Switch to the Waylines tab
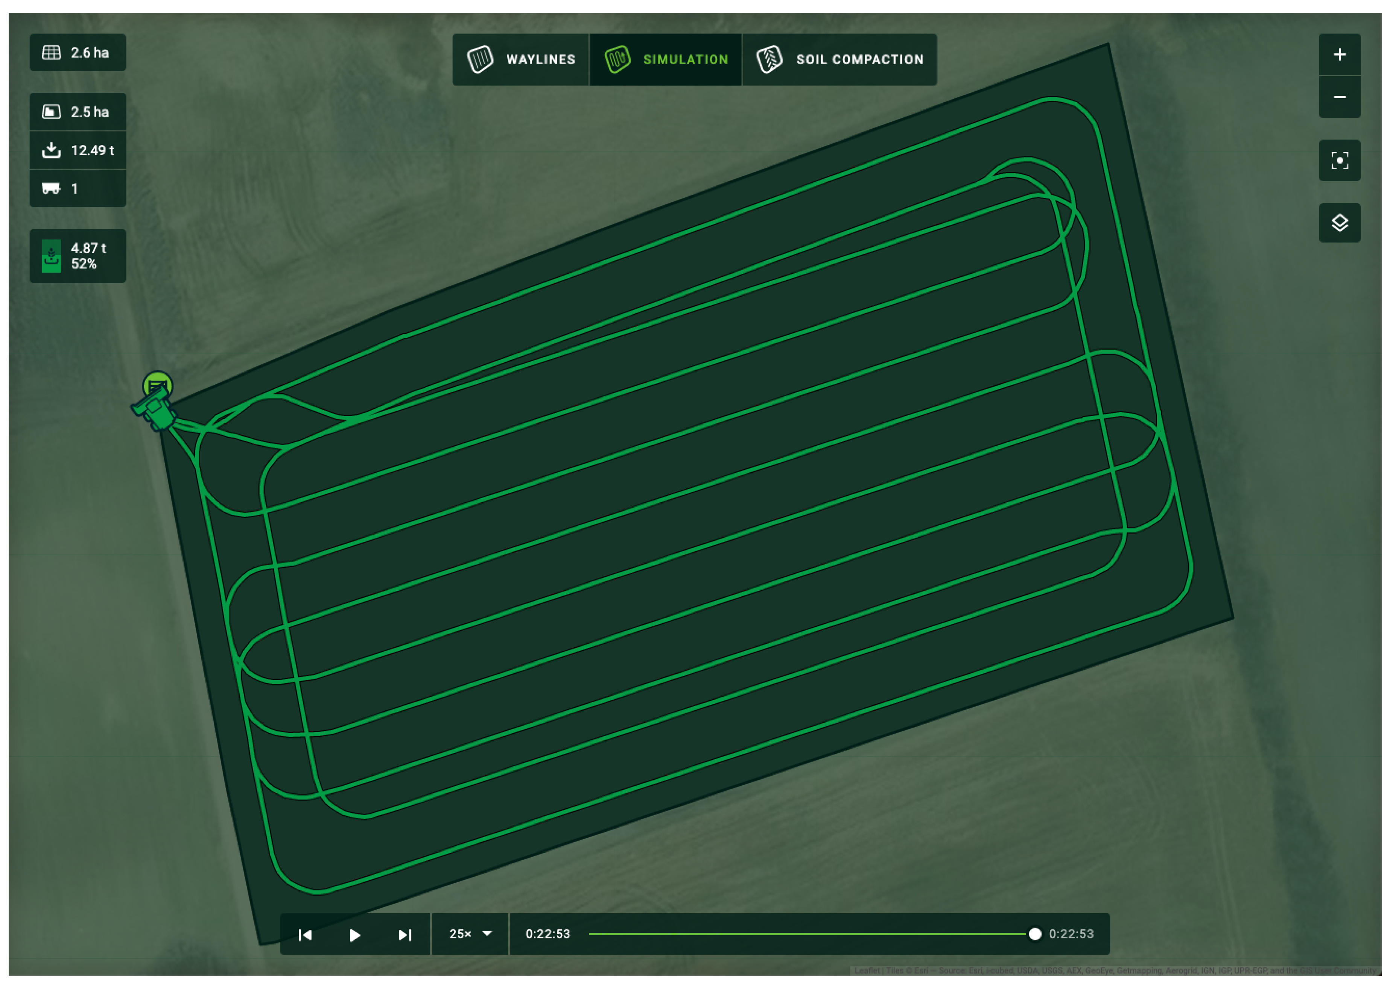This screenshot has width=1393, height=990. [521, 59]
